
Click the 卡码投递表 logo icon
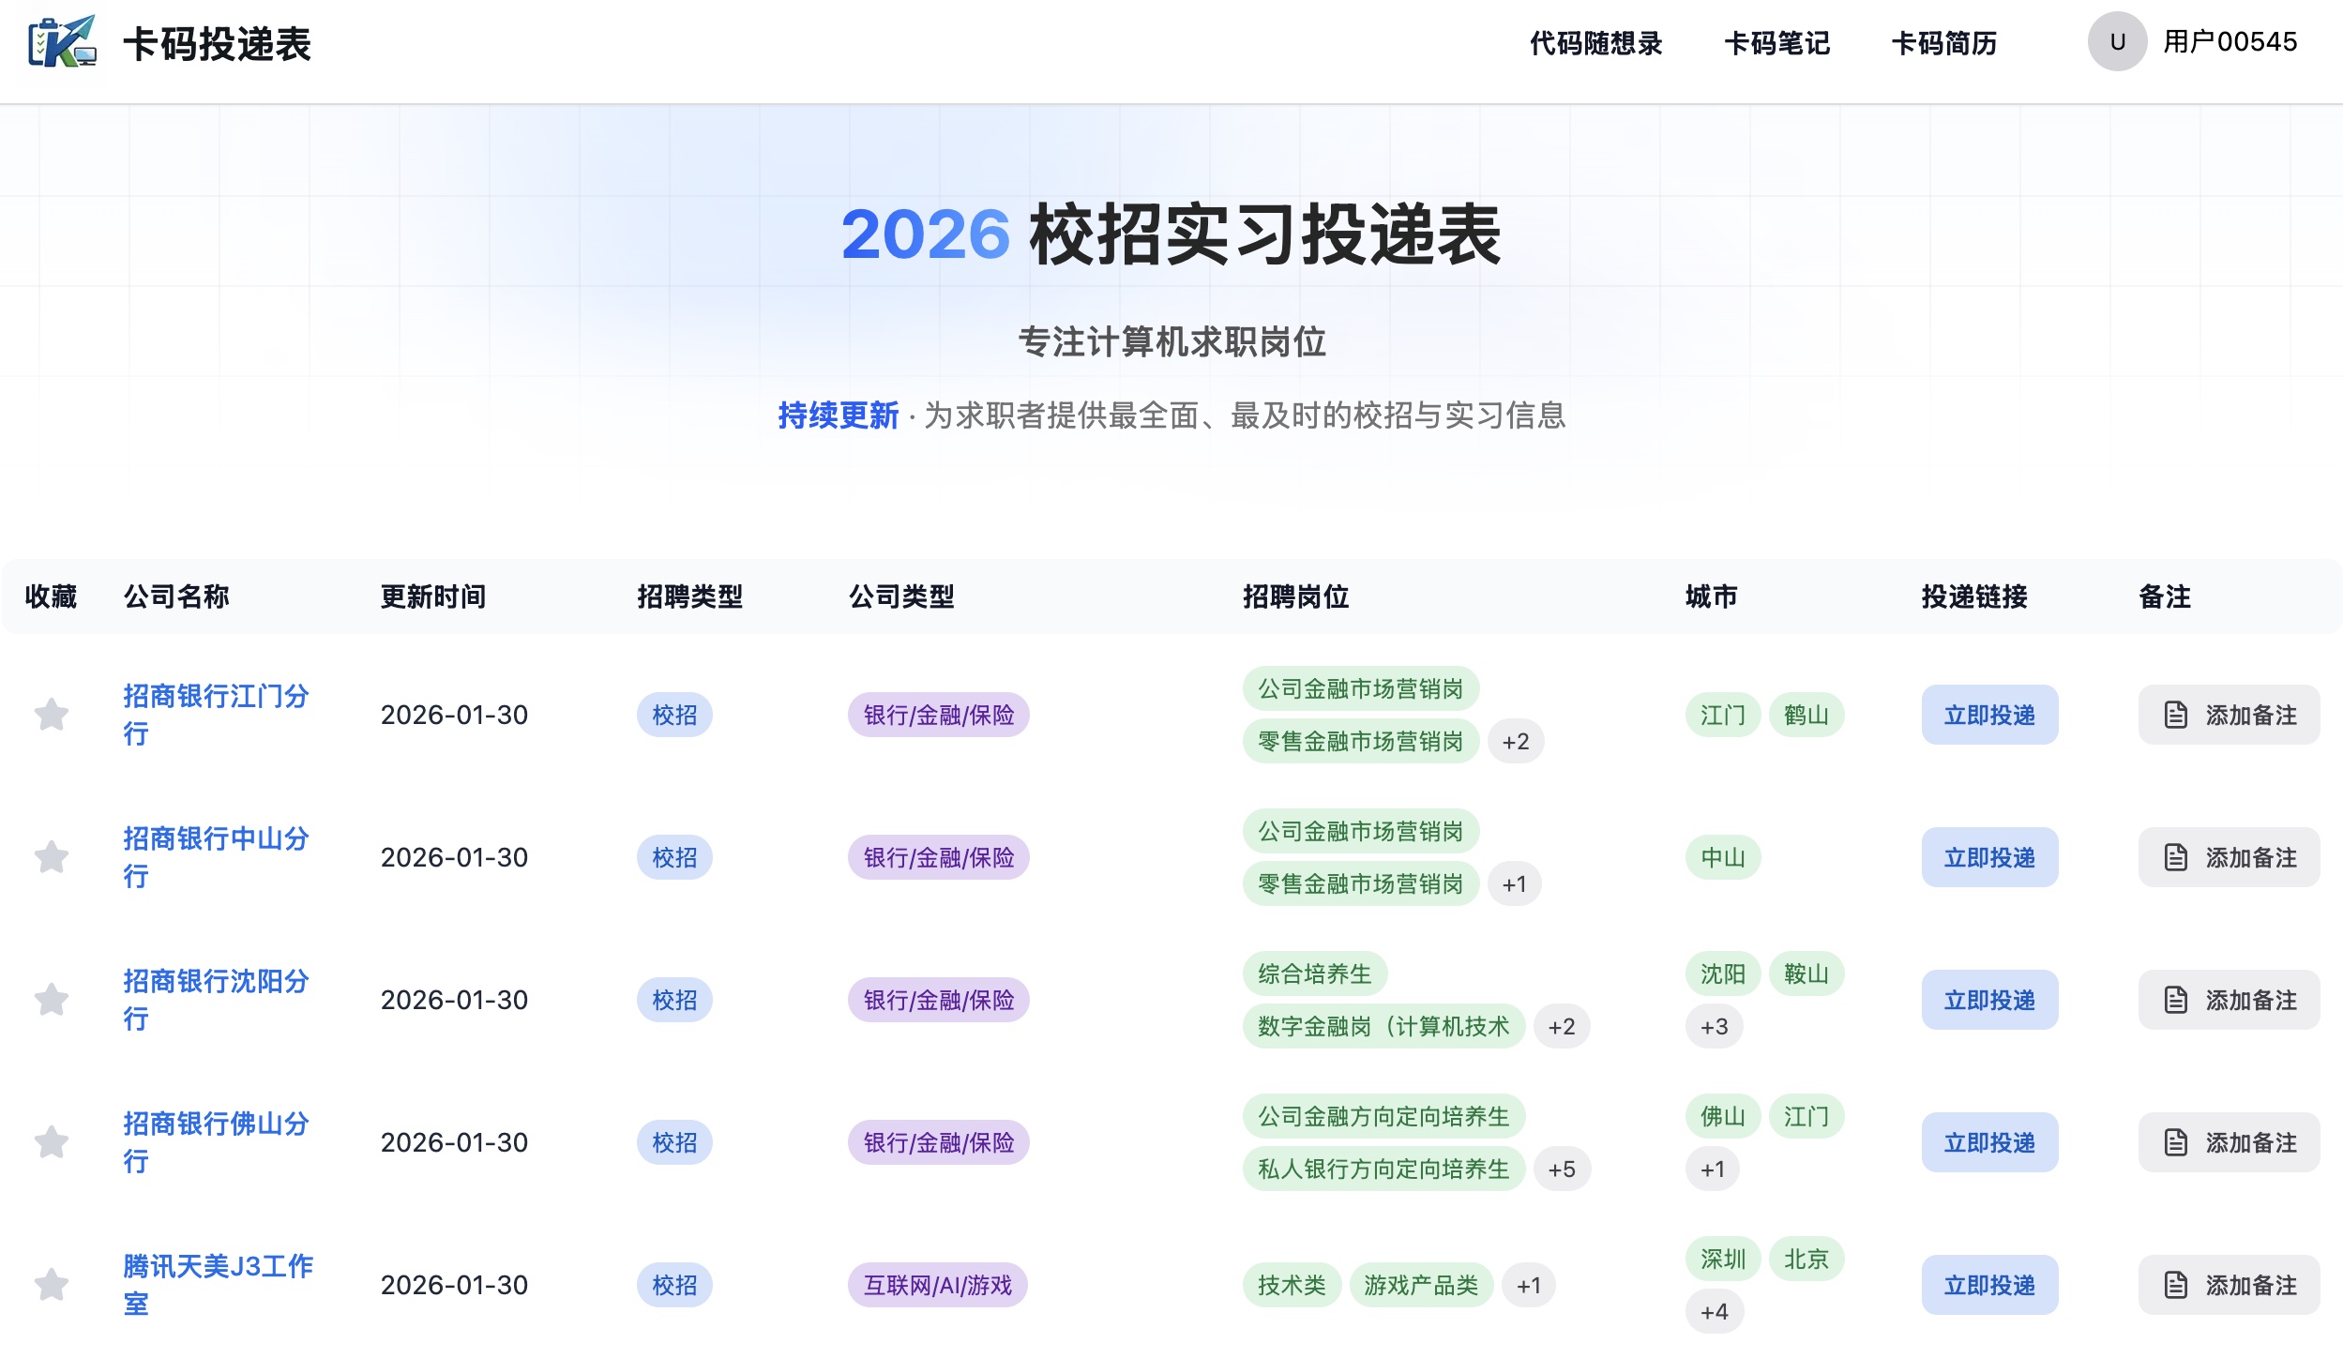click(x=62, y=42)
